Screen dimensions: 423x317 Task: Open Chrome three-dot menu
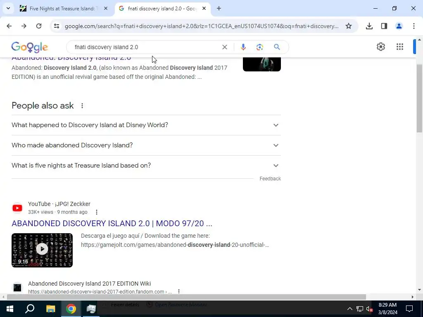point(414,26)
